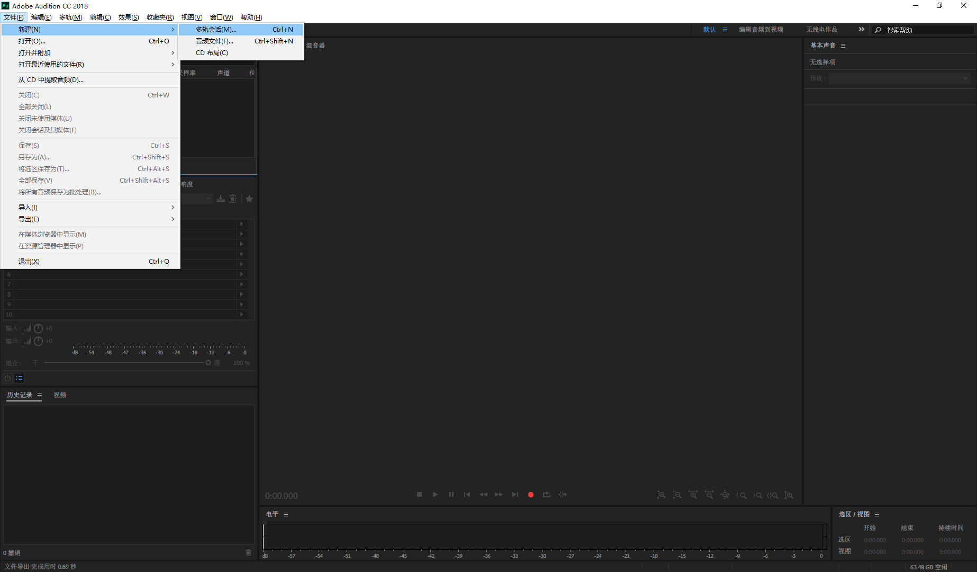This screenshot has height=572, width=977.
Task: Expand the 导入(I) submenu
Action: point(91,208)
